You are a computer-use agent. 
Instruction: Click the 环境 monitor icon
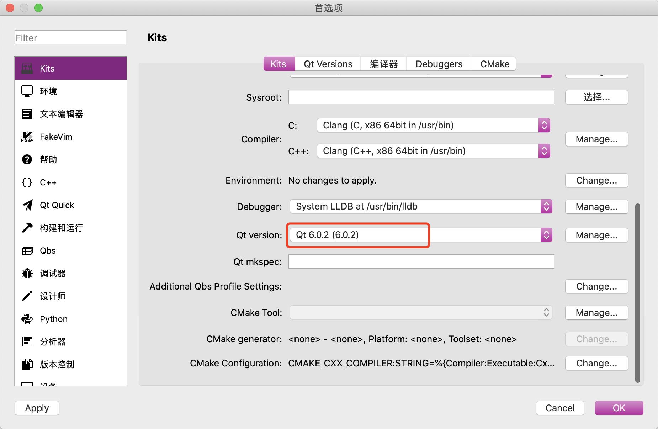tap(27, 91)
